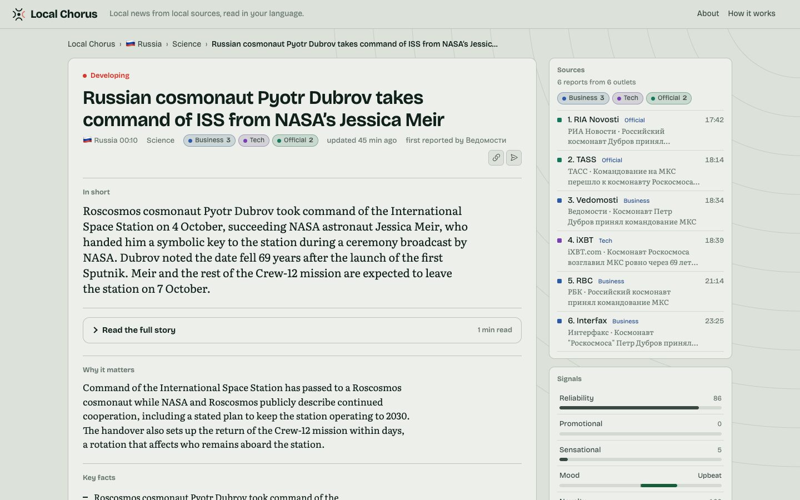Click the 17:42 timestamp on RIA Novosti
The image size is (800, 500).
point(714,120)
